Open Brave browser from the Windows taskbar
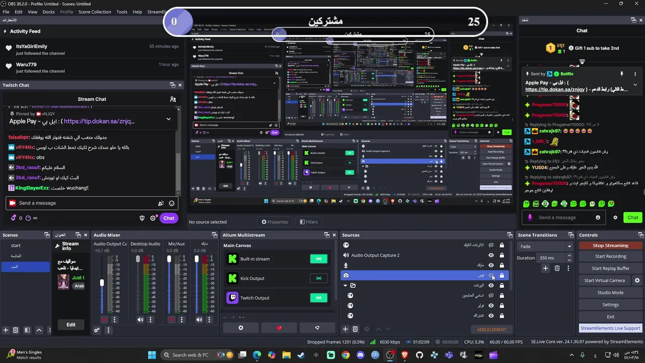Screen dimensions: 645x363 pos(405,355)
